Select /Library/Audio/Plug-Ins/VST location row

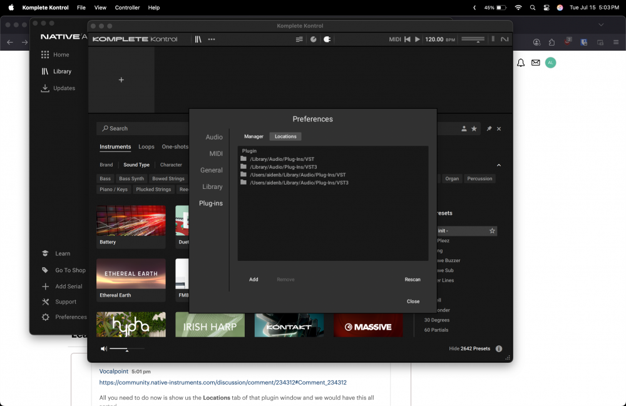pos(333,159)
